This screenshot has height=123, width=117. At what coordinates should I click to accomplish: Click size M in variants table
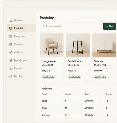[x=66, y=108]
